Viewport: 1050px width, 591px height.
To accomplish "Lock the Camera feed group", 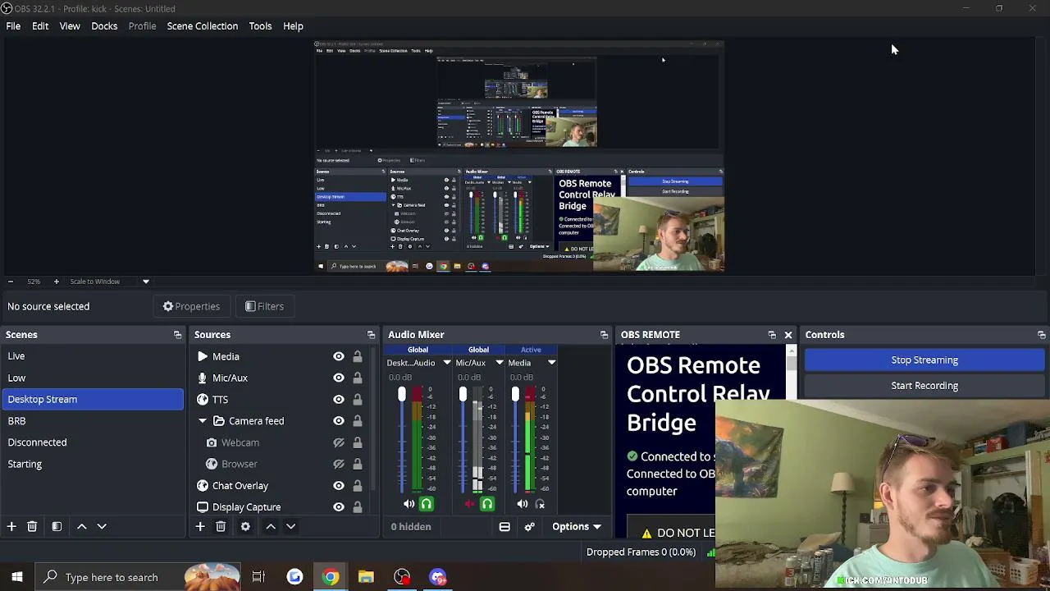I will (x=357, y=421).
